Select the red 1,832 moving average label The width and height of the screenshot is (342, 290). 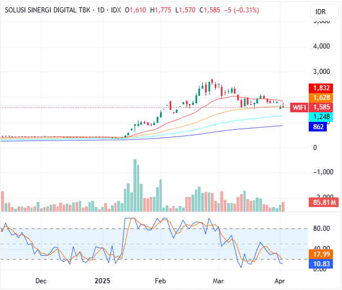[x=321, y=88]
